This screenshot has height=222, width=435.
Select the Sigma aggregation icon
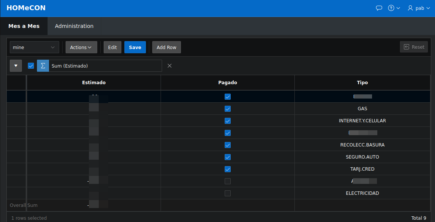pos(43,65)
